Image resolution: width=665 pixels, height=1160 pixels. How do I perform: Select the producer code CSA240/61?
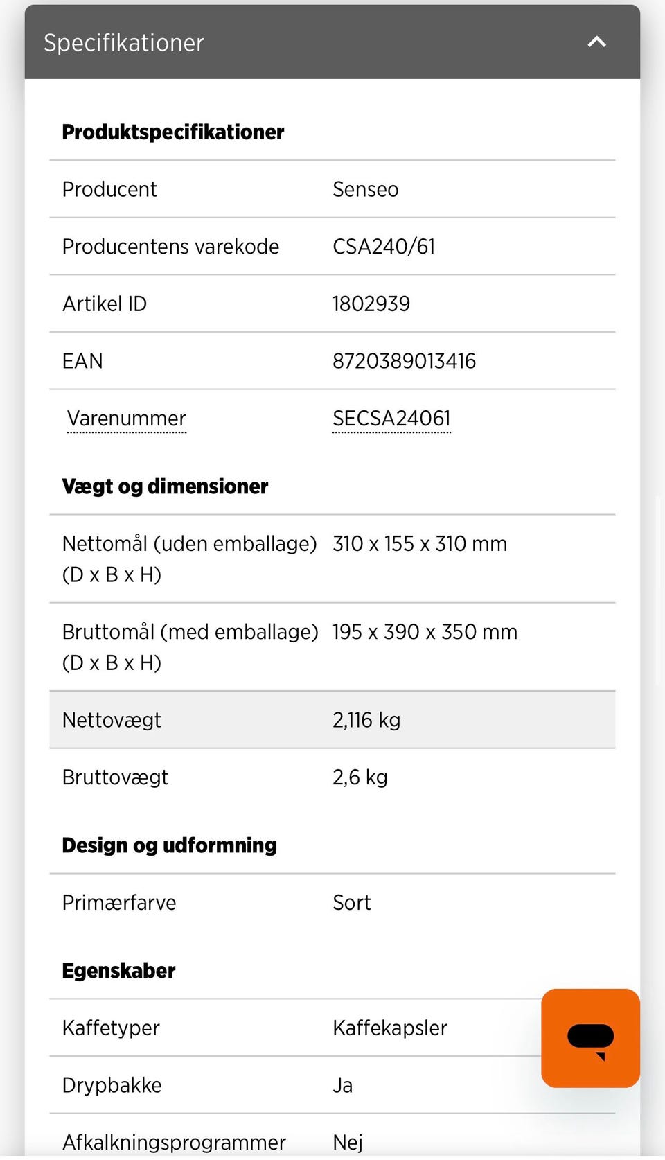[384, 247]
